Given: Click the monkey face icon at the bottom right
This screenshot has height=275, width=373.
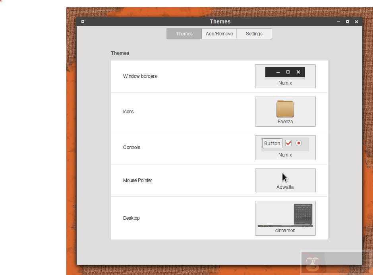Looking at the screenshot, I should coord(313,264).
